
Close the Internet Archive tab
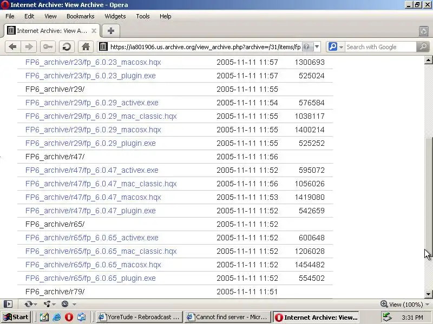click(94, 31)
